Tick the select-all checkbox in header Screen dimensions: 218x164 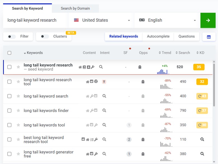[x=9, y=53]
